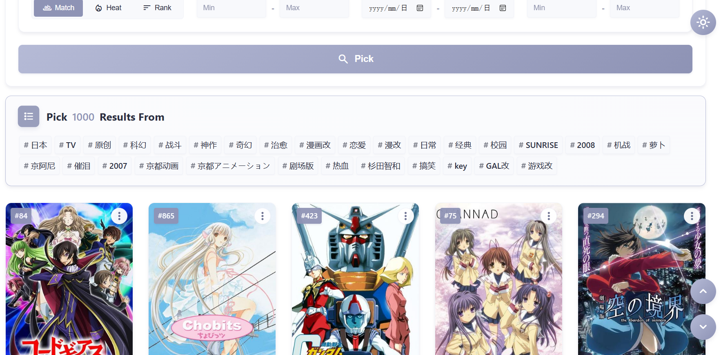The image size is (721, 355).
Task: Select the # 漫改 tag
Action: (389, 145)
